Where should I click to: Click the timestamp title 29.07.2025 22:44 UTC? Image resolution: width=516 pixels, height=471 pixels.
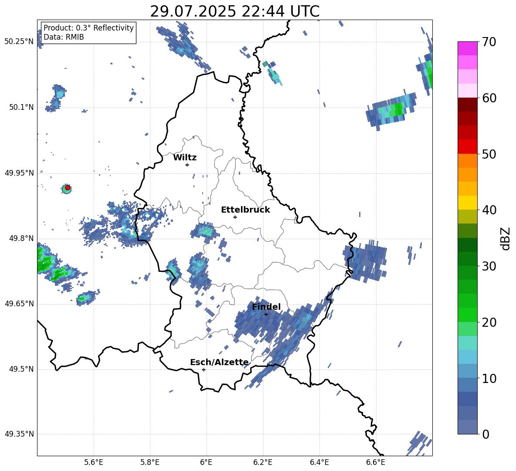(234, 12)
